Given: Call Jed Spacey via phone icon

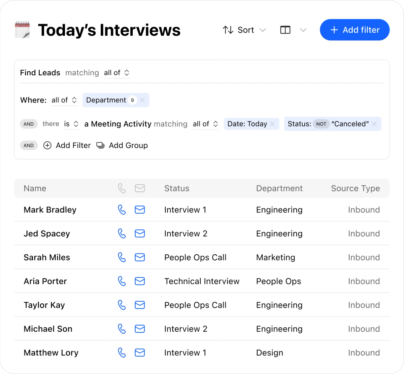Looking at the screenshot, I should coord(122,233).
